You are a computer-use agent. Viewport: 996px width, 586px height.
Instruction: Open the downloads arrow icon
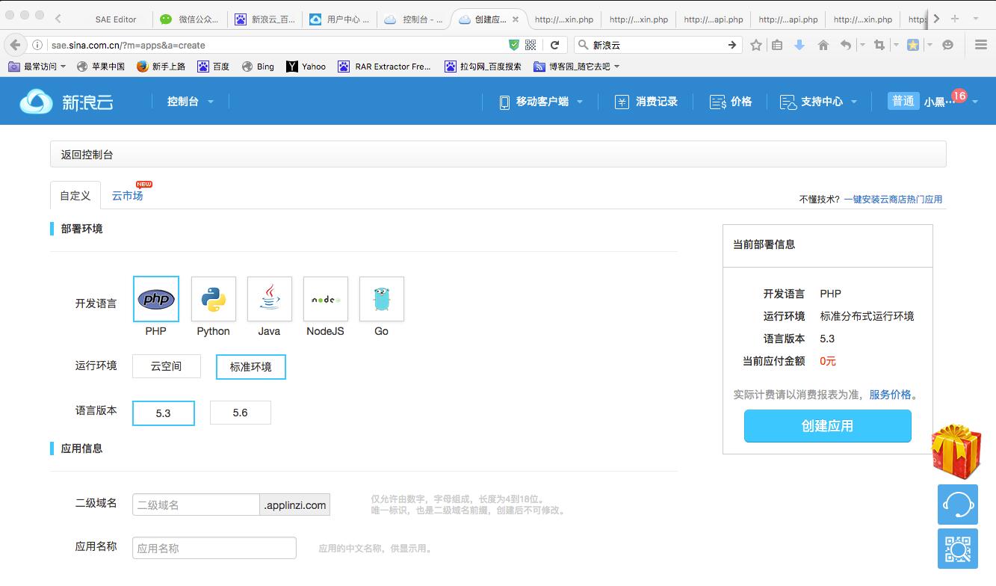(799, 45)
